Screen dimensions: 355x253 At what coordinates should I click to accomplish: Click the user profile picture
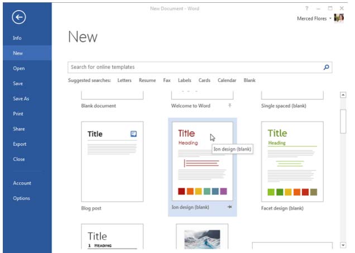339,18
